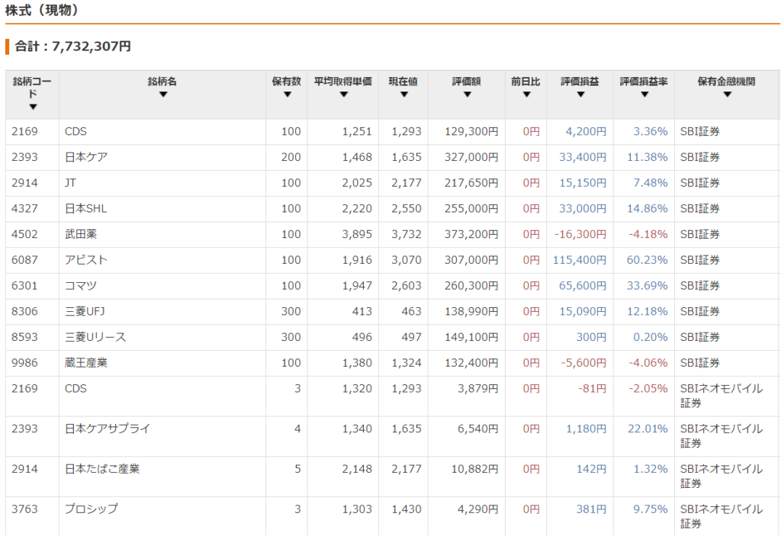Sort by 評価額 column arrow
Screen dimensions: 781x536
(468, 94)
